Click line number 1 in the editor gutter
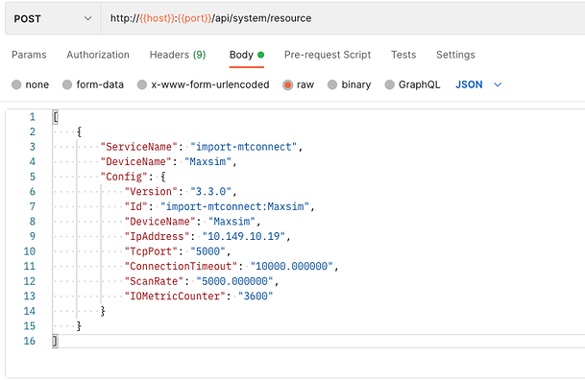The width and height of the screenshot is (585, 380). pyautogui.click(x=33, y=117)
